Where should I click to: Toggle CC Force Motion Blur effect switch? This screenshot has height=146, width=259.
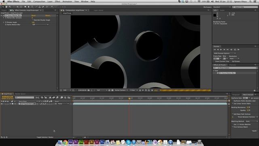[4, 15]
